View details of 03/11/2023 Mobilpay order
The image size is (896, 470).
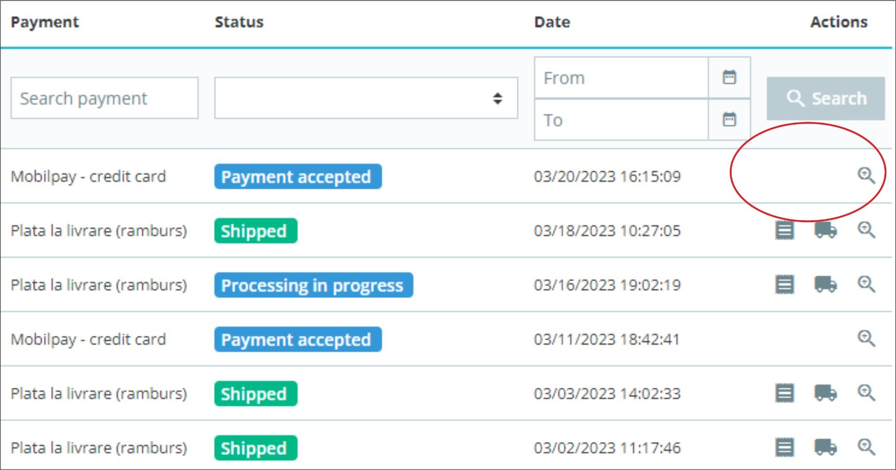coord(866,338)
